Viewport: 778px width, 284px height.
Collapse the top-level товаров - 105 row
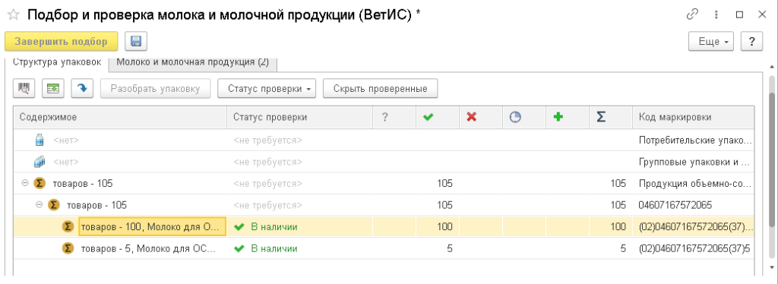24,184
